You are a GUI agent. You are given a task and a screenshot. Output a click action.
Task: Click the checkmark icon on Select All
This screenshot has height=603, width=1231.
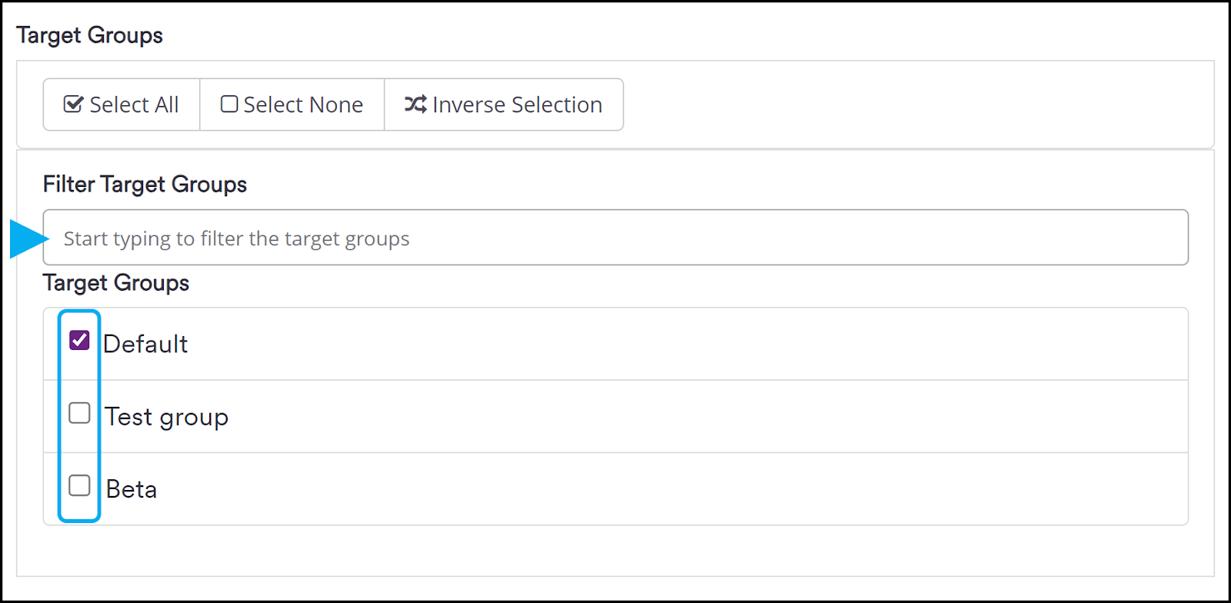coord(73,104)
